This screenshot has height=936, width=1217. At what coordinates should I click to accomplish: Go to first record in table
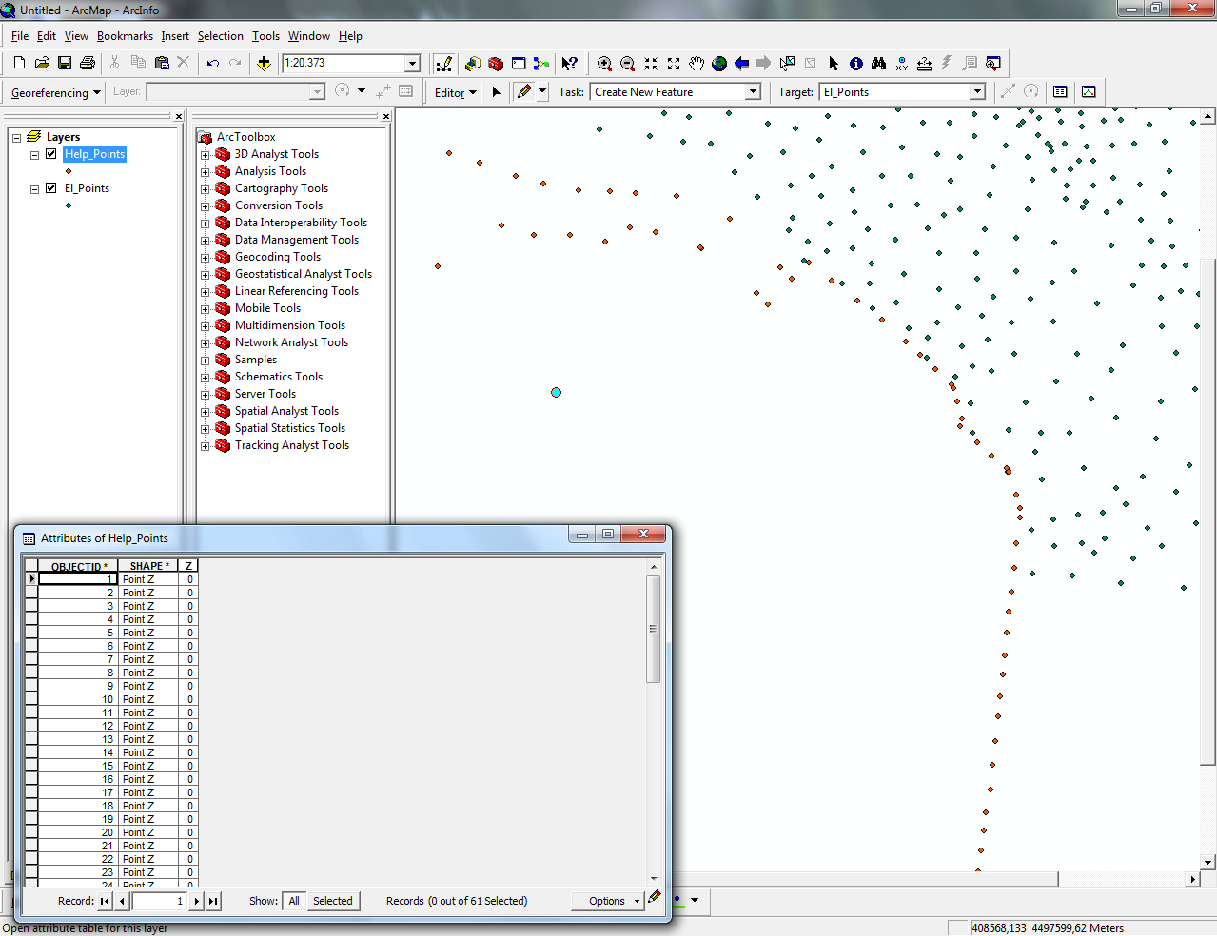point(105,901)
